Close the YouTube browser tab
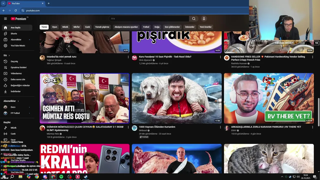The image size is (320, 180). coord(42,3)
